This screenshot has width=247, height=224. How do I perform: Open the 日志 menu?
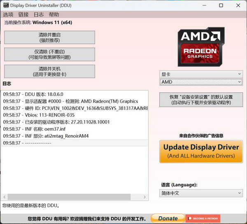(x=39, y=15)
